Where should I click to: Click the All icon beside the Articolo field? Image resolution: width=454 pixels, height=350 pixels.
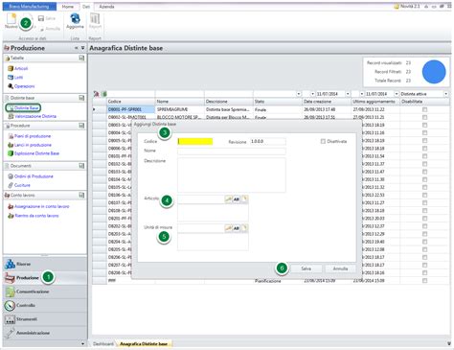[237, 199]
